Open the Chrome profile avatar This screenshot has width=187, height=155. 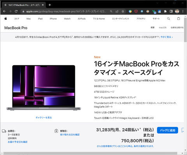pos(177,11)
